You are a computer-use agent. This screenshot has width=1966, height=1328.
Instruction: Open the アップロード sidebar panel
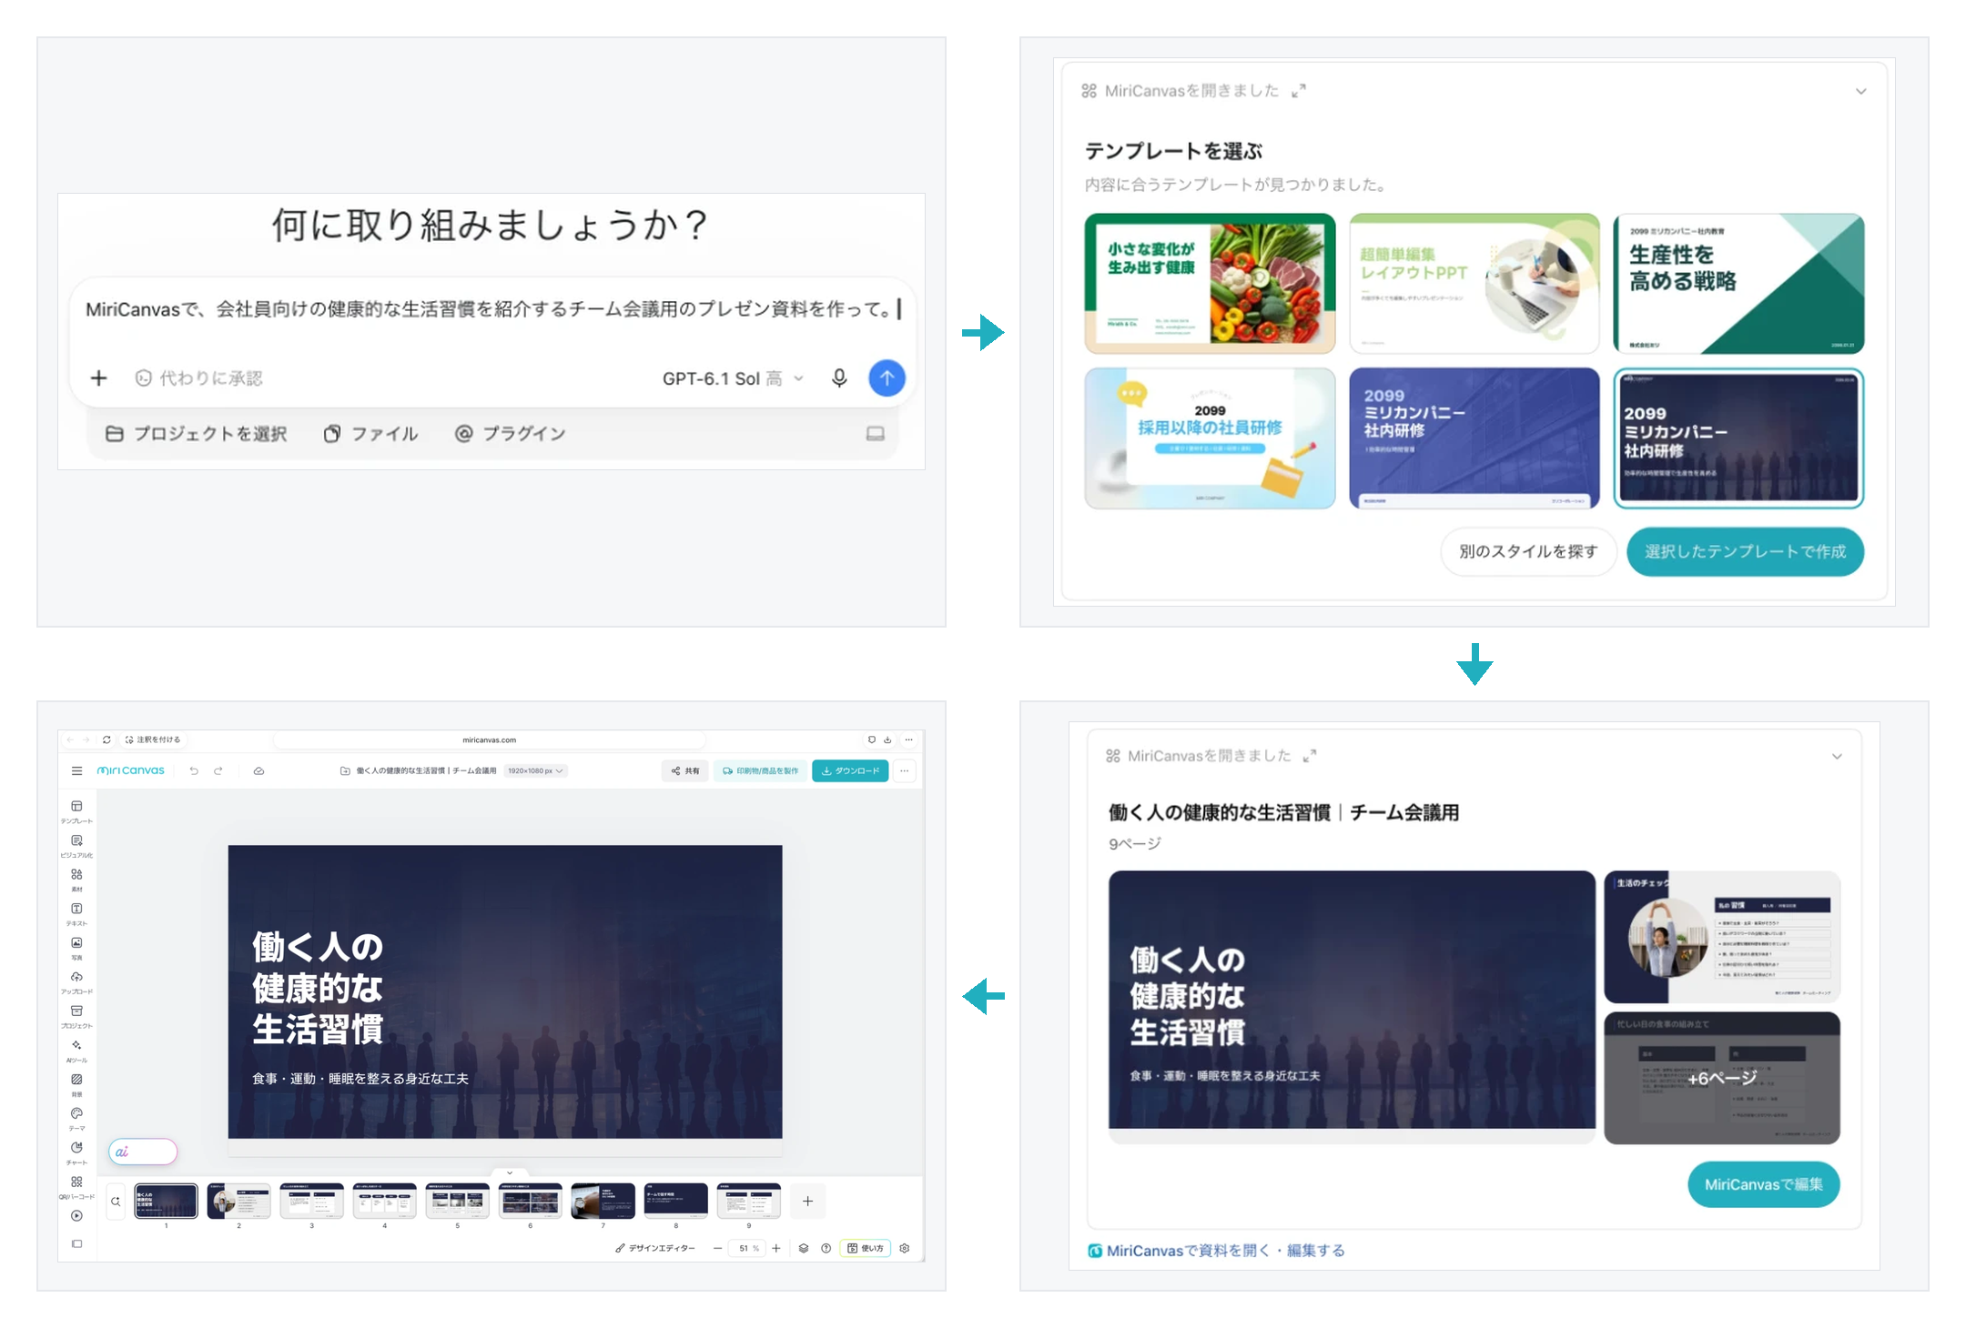tap(76, 982)
